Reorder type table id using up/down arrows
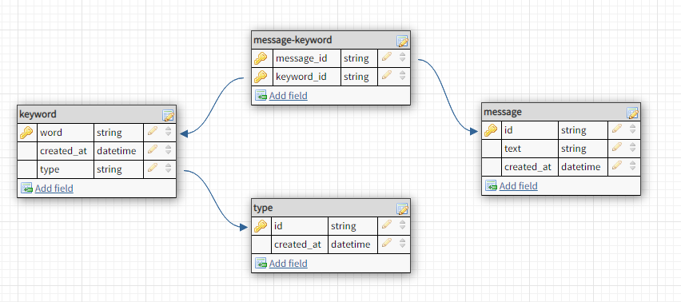Screen dimensions: 681x302 click(403, 225)
